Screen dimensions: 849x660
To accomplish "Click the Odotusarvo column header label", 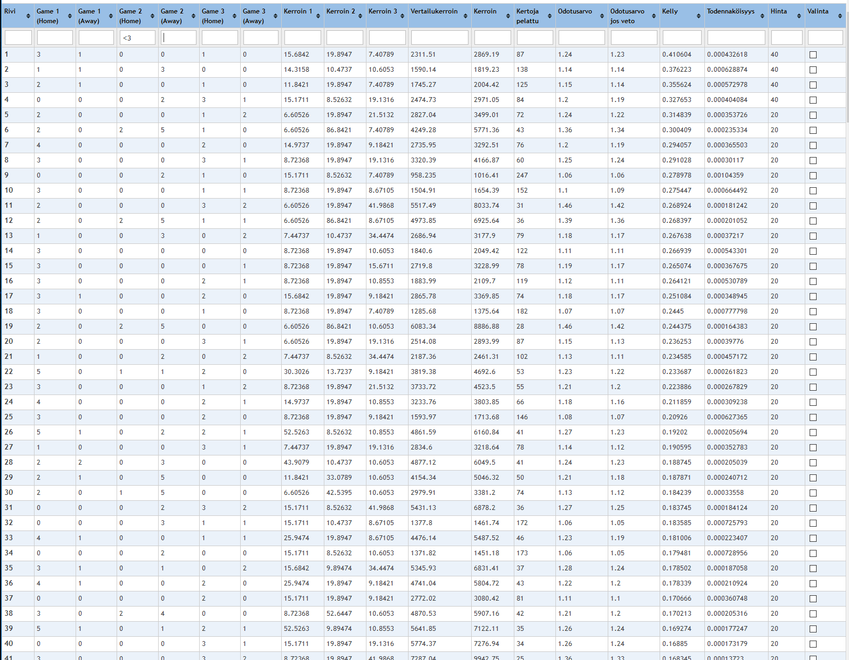I will 575,11.
